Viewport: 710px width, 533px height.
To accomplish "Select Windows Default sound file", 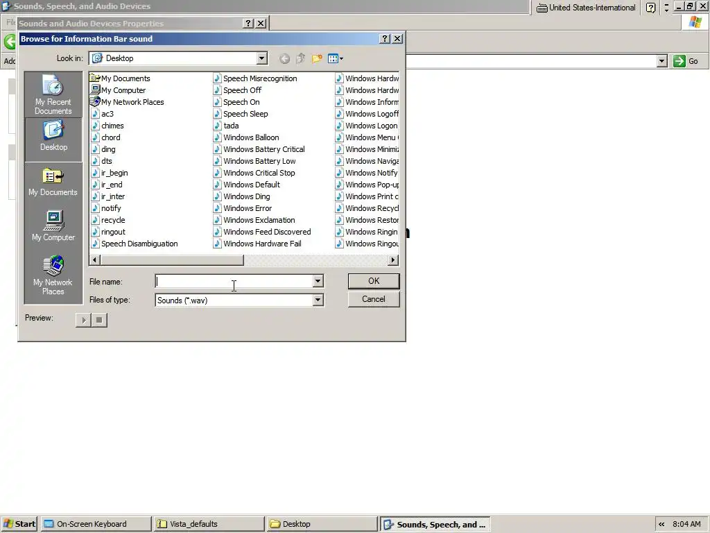I will pos(247,185).
